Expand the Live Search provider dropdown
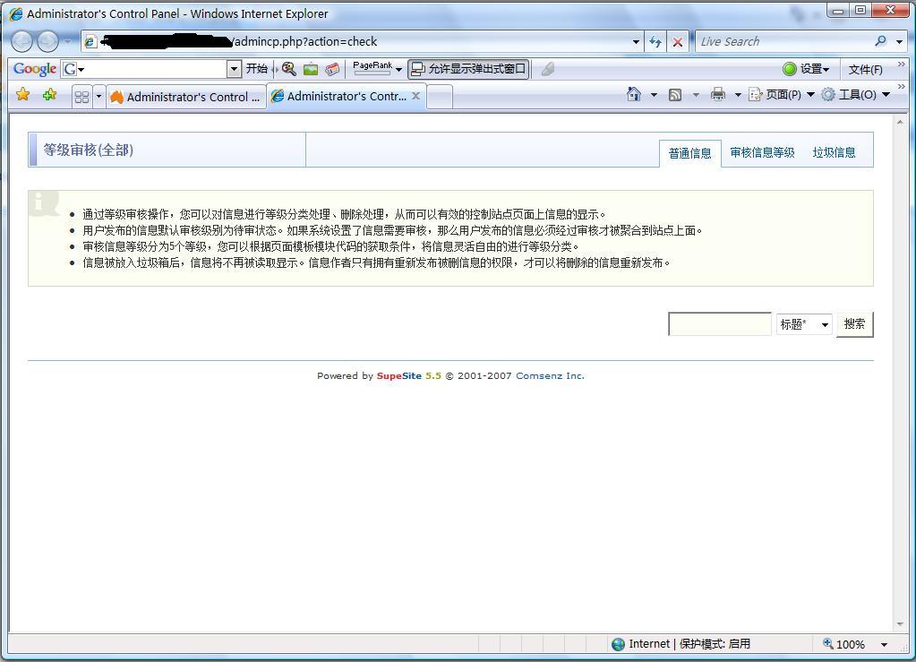 899,42
